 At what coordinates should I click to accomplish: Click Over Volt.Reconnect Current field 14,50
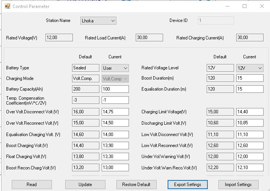click(x=115, y=123)
